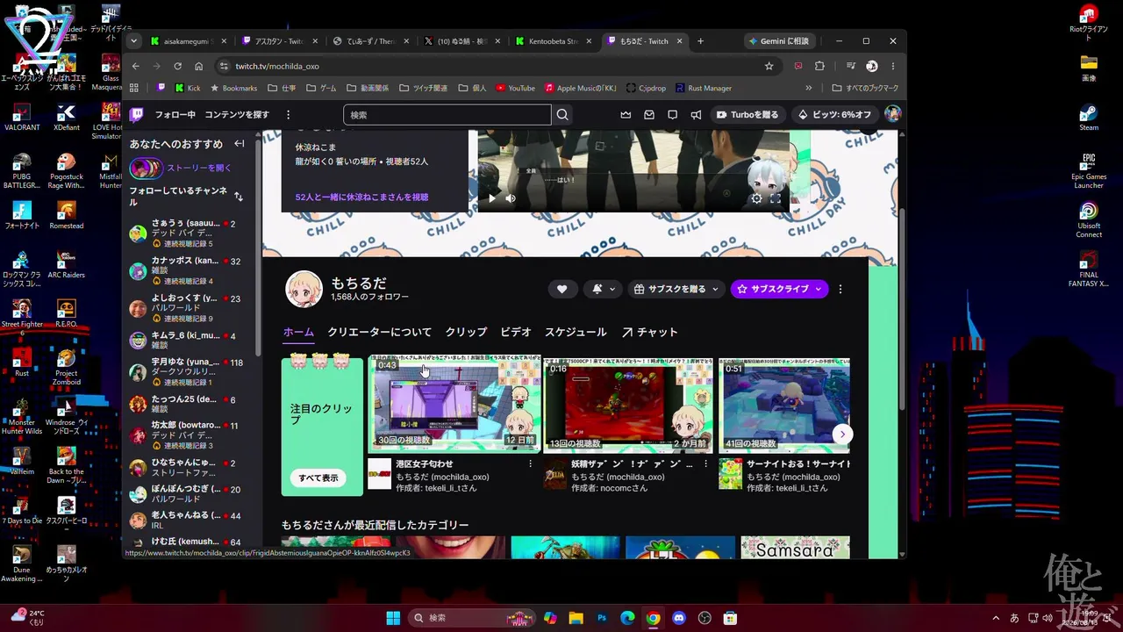Image resolution: width=1123 pixels, height=632 pixels.
Task: Toggle follow heart for もちるだ
Action: tap(562, 289)
